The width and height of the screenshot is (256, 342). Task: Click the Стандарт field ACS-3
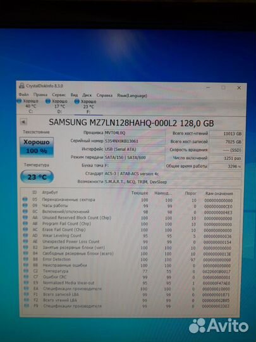[173, 174]
